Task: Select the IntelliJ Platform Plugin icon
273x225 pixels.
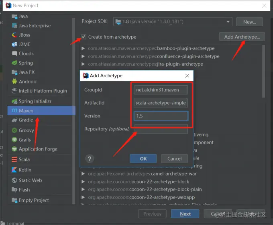Action: tap(14, 91)
